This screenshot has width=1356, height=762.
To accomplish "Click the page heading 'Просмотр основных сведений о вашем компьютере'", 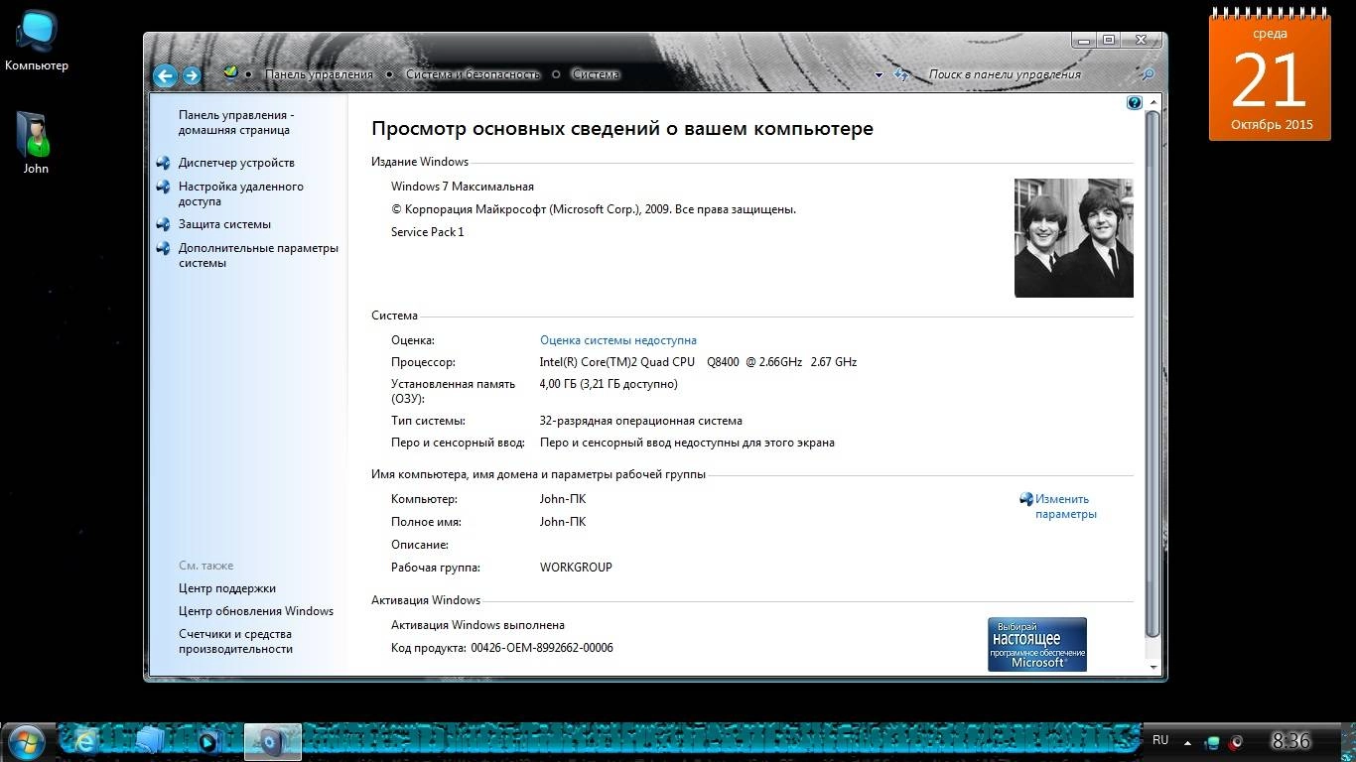I will [622, 129].
